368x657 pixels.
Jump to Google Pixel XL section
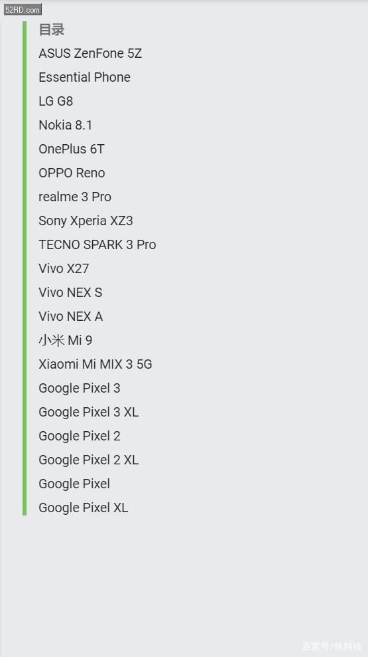tap(84, 508)
